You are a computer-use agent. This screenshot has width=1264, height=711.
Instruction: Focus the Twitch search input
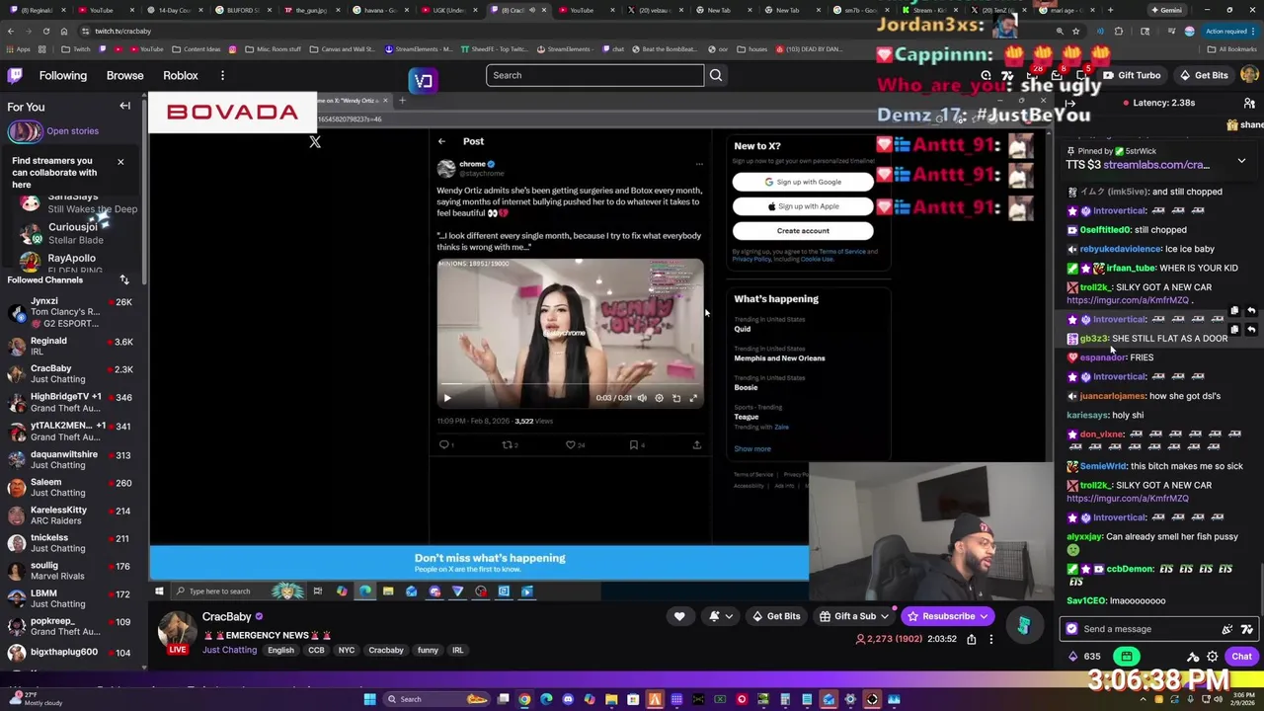[x=594, y=75]
